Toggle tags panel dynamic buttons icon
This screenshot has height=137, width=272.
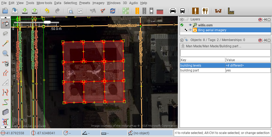260,40
